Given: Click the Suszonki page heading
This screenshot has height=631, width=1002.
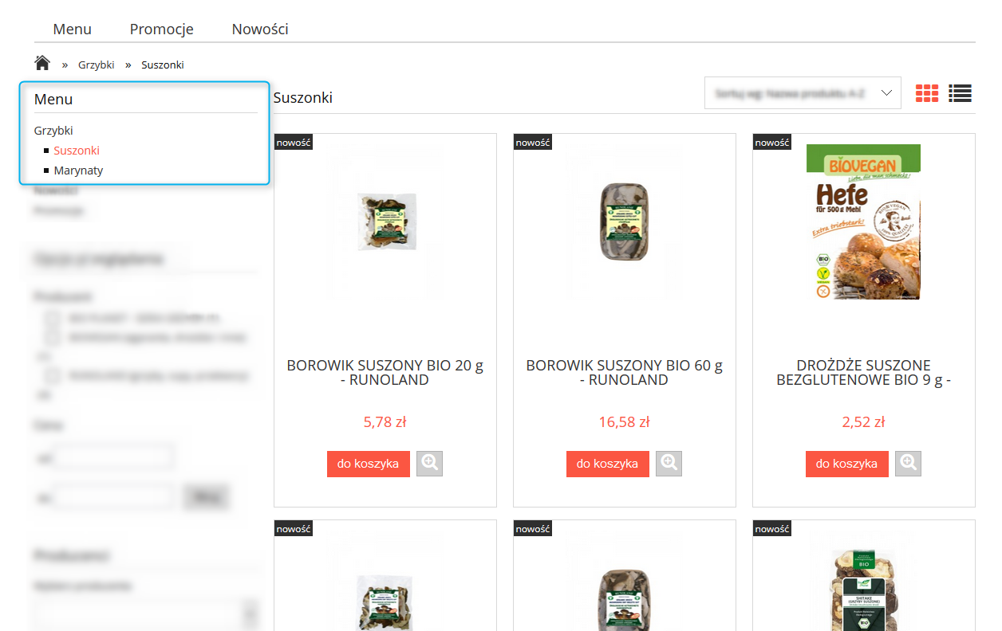Looking at the screenshot, I should click(x=303, y=98).
